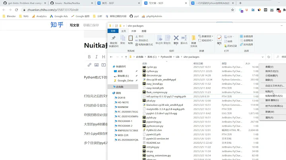
Task: Select file dex.cp38-win_amd64.pyd
Action: point(161,80)
